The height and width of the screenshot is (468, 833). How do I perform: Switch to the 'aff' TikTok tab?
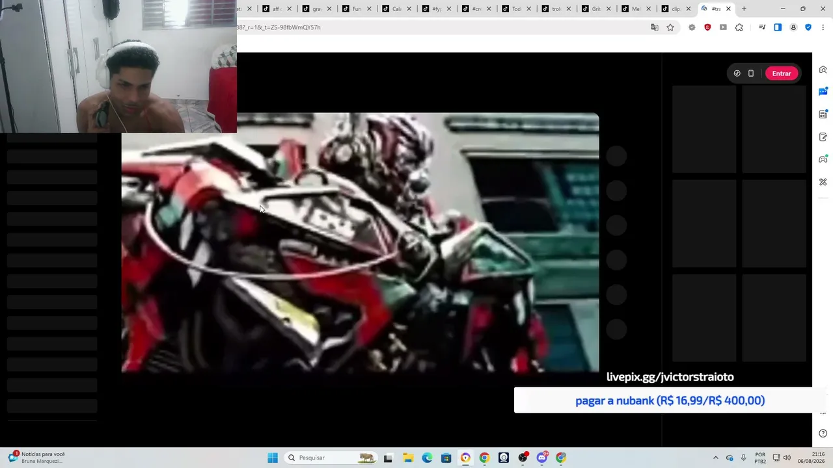[276, 9]
